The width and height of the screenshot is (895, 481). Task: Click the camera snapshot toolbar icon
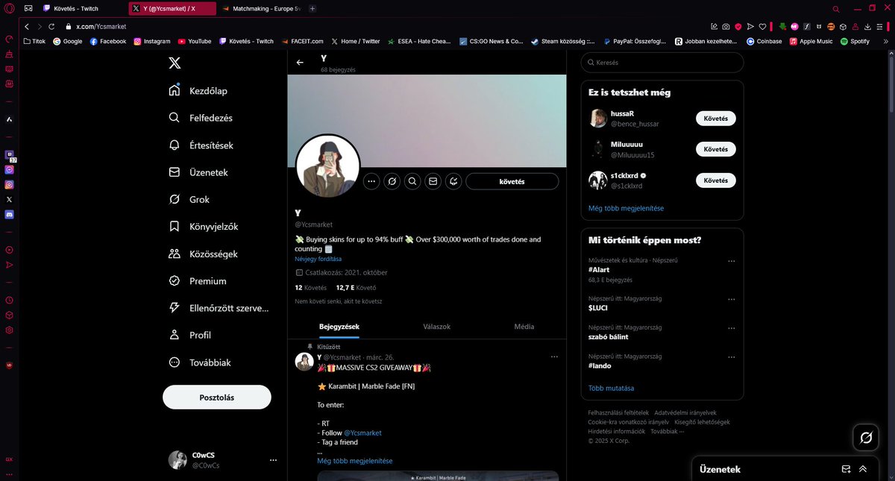pyautogui.click(x=726, y=26)
